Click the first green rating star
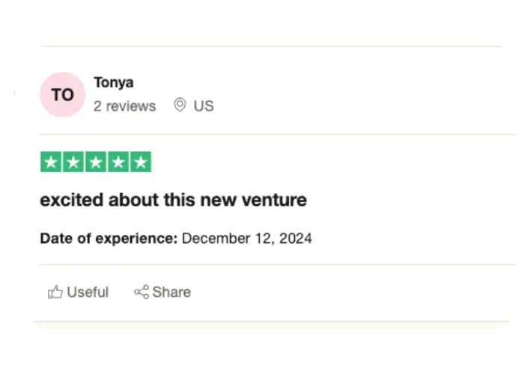Image resolution: width=524 pixels, height=374 pixels. (x=51, y=162)
